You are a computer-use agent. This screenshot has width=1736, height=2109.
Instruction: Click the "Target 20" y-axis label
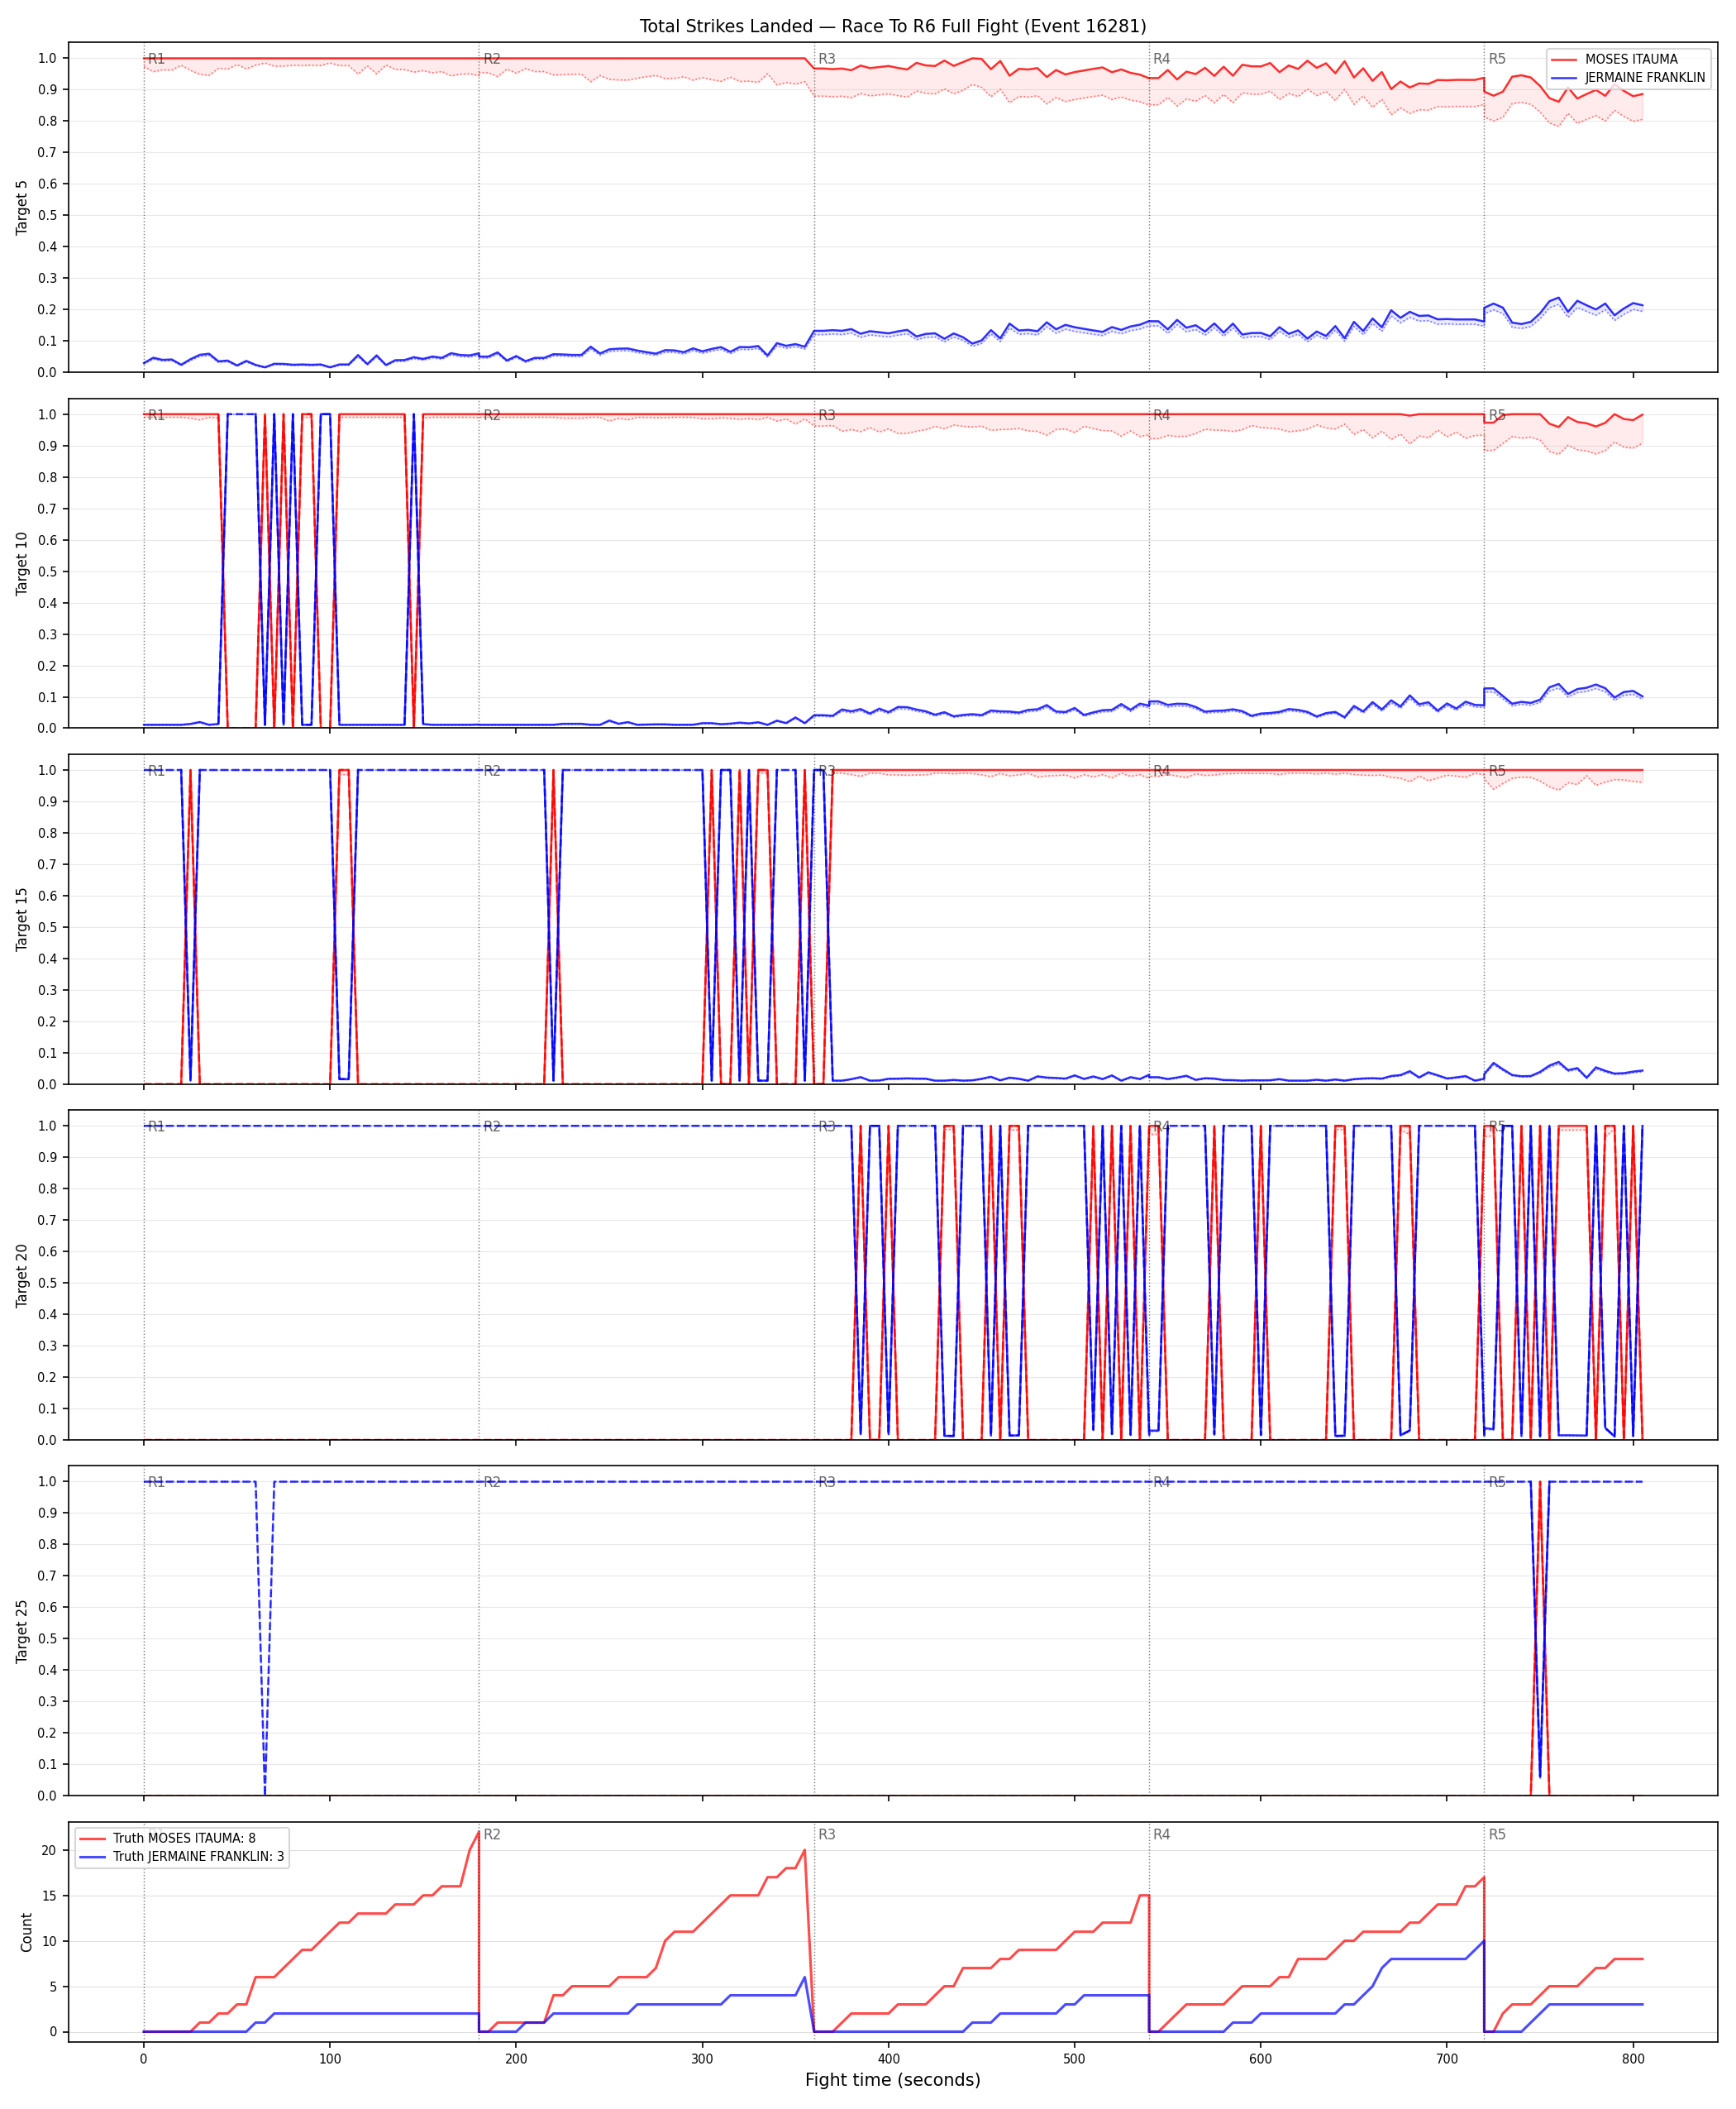click(22, 1274)
